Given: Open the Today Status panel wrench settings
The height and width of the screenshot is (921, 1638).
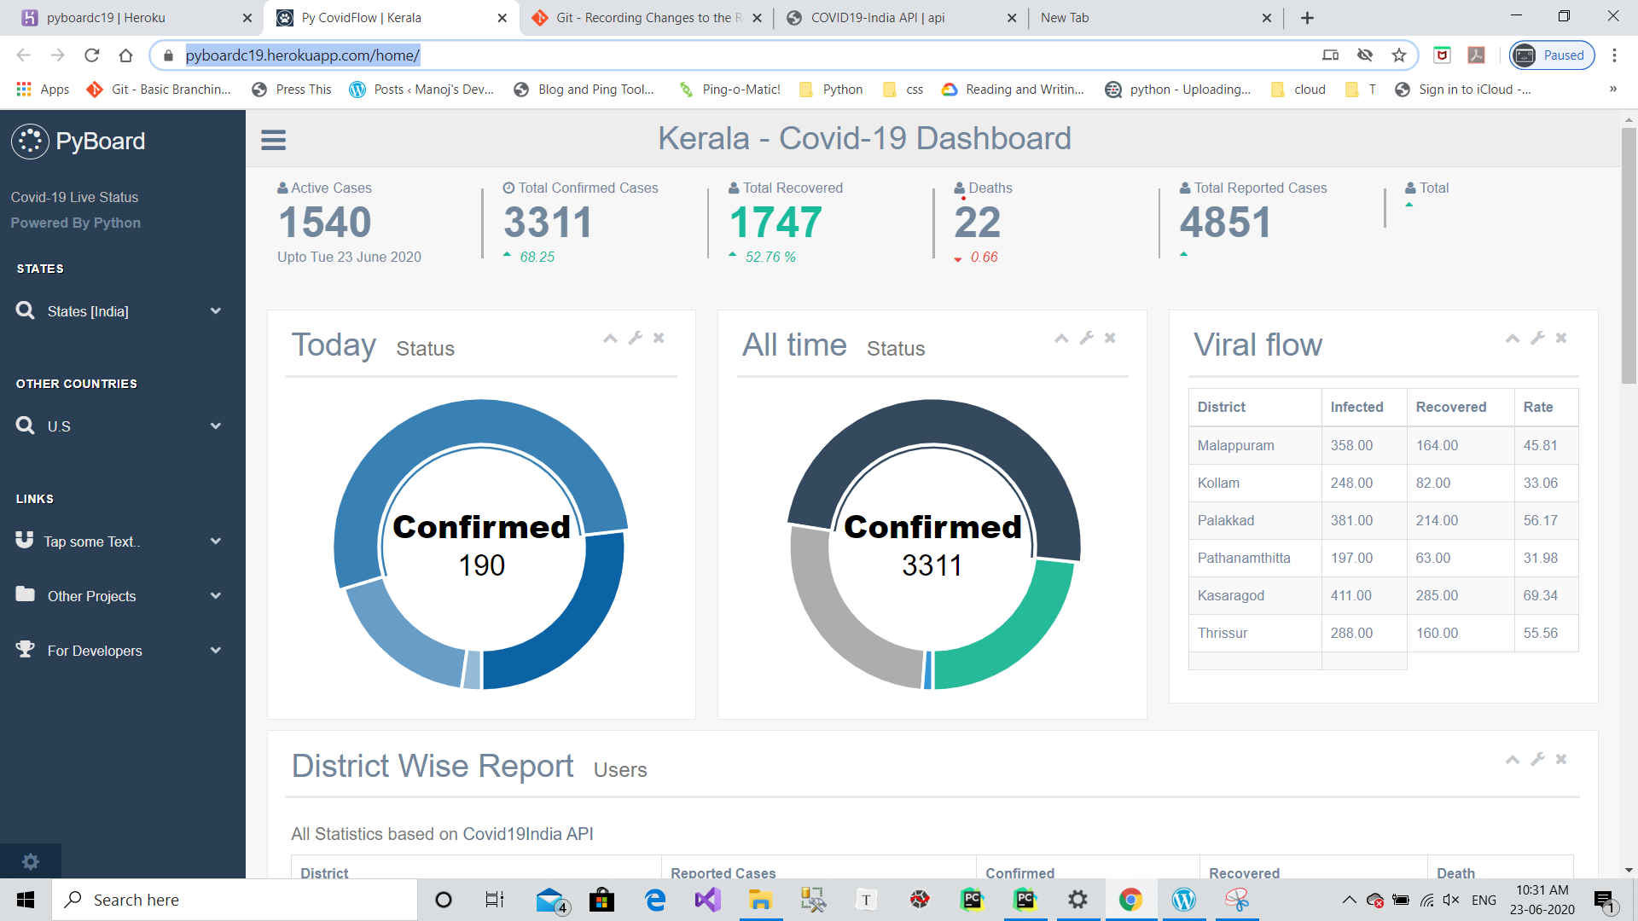Looking at the screenshot, I should pyautogui.click(x=635, y=338).
